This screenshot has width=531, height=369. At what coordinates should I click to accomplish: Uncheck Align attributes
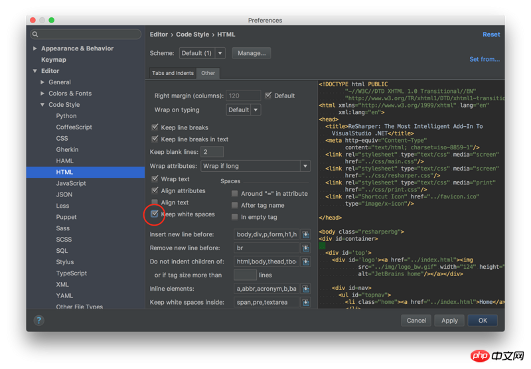coord(155,190)
